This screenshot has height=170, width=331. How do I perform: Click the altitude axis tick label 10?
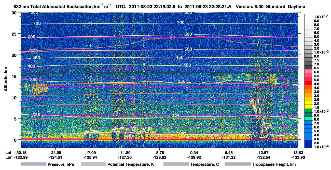15,97
